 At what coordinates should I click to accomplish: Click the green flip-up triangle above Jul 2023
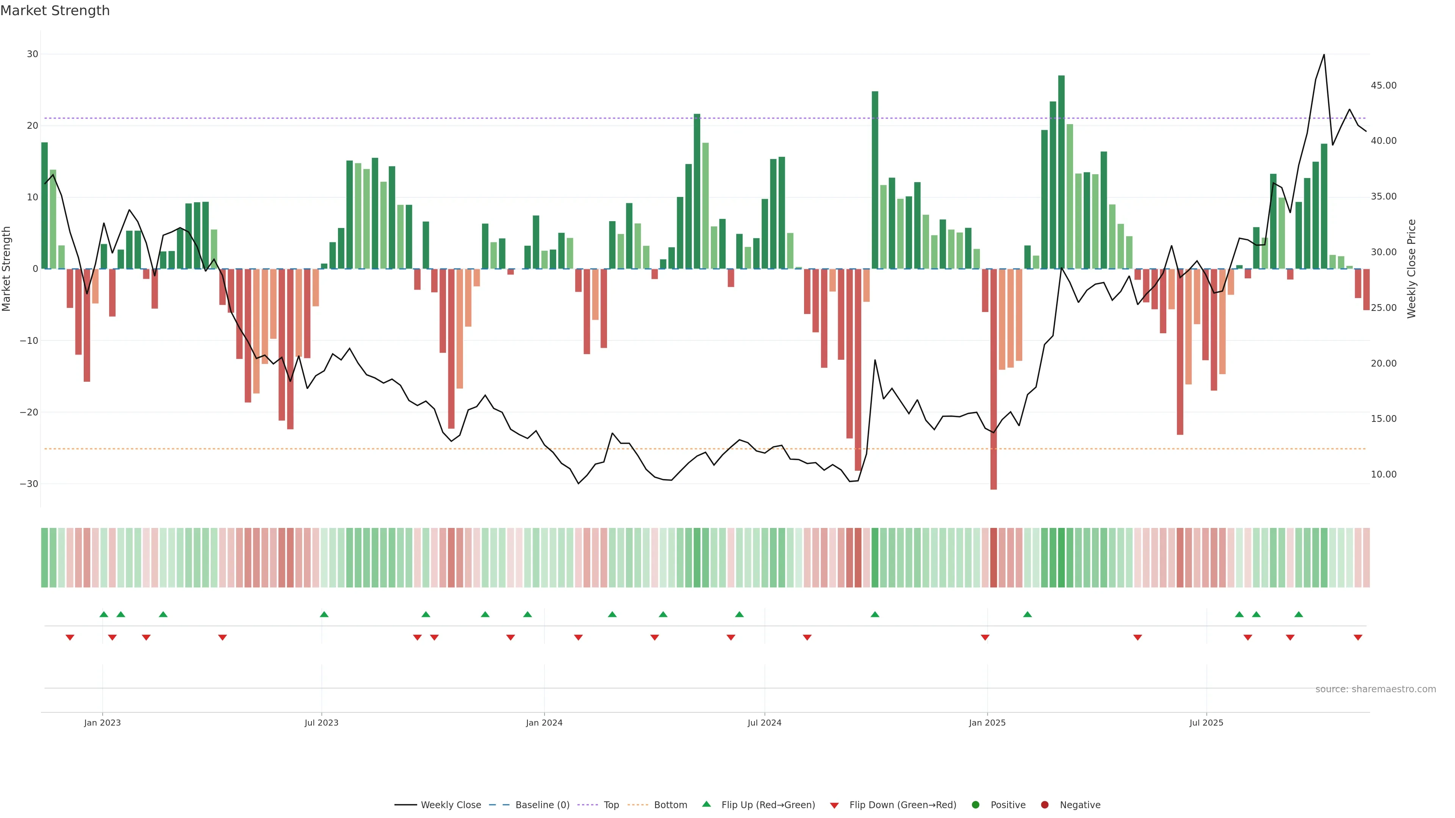coord(324,614)
